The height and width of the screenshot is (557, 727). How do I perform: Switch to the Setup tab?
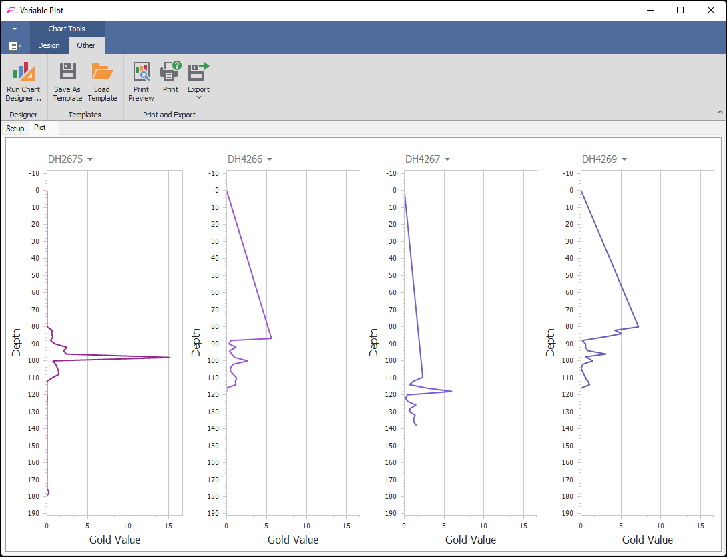click(15, 128)
